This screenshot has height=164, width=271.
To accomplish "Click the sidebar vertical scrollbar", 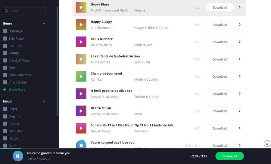I will (57, 61).
